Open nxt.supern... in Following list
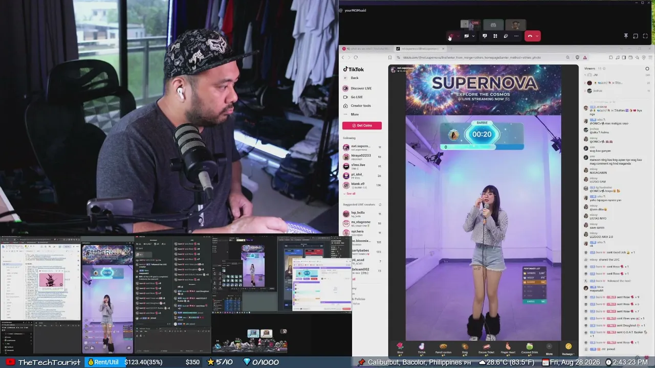This screenshot has width=655, height=368. 362,147
